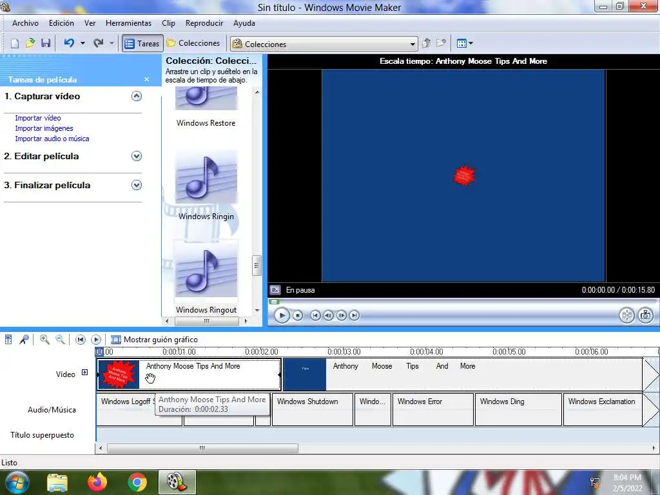Click the Importar vídeo link
This screenshot has height=495, width=660.
click(38, 119)
